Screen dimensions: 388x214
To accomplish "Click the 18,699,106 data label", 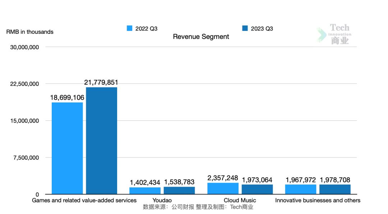I will pyautogui.click(x=67, y=98).
